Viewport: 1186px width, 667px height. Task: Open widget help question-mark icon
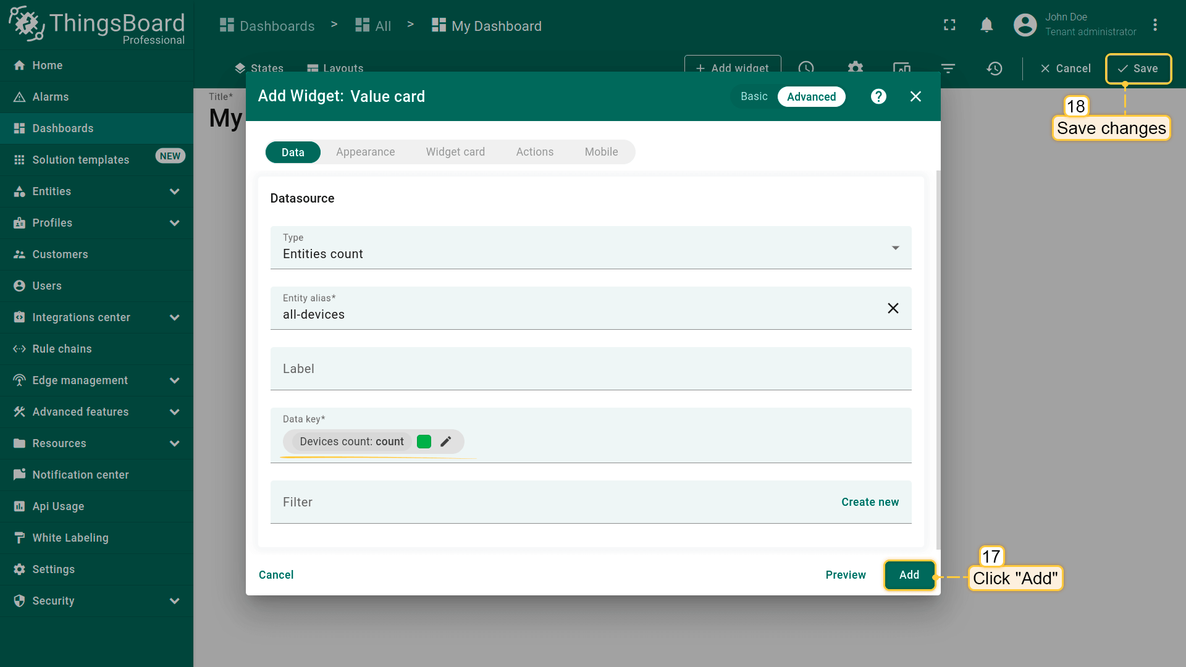click(x=878, y=96)
